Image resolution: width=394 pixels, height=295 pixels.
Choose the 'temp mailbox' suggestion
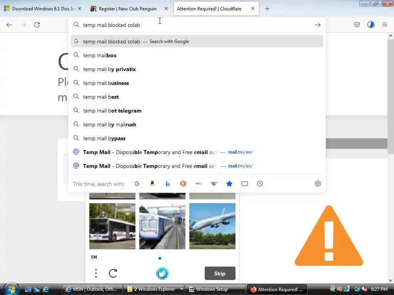point(197,55)
